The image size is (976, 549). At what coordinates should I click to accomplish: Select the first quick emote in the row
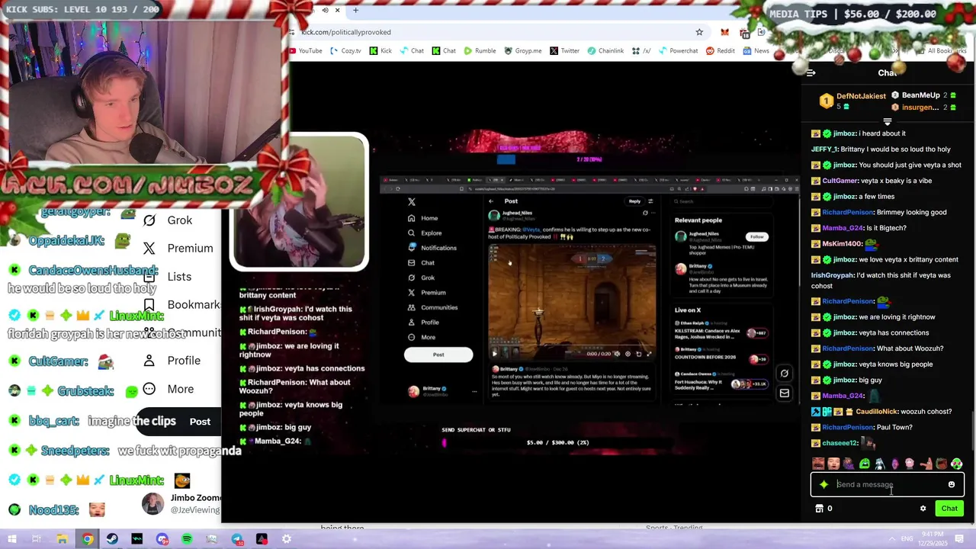pos(818,464)
